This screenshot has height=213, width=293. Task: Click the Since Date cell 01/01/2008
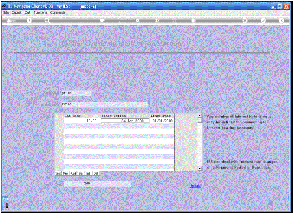coord(162,121)
